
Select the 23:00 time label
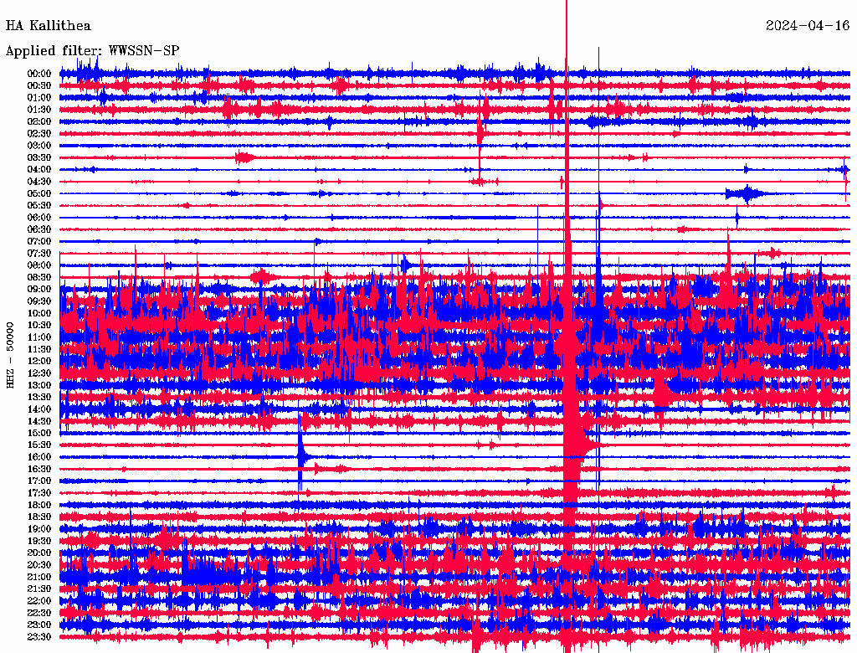coord(39,625)
